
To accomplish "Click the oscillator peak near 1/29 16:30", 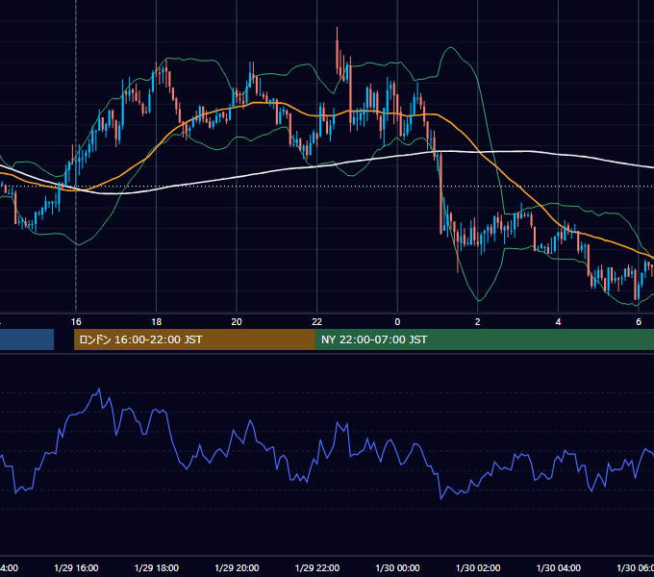I will pyautogui.click(x=99, y=390).
